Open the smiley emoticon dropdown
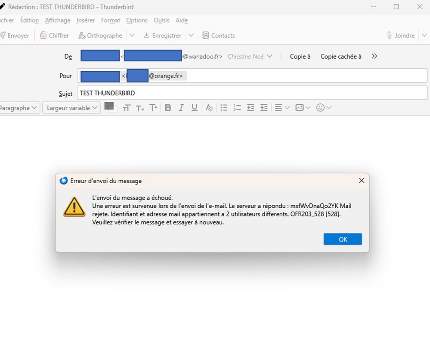 click(x=324, y=108)
